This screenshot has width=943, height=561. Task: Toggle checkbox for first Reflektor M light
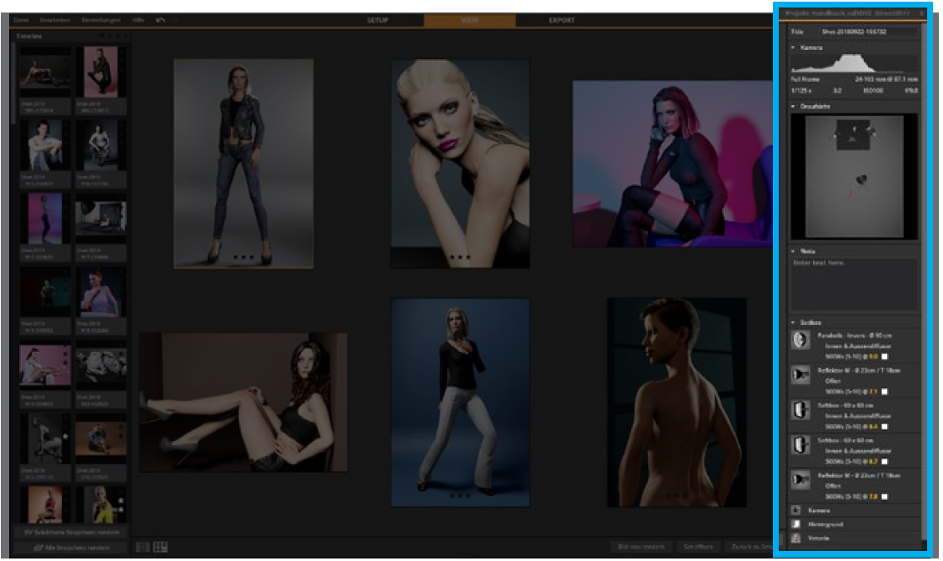point(885,391)
